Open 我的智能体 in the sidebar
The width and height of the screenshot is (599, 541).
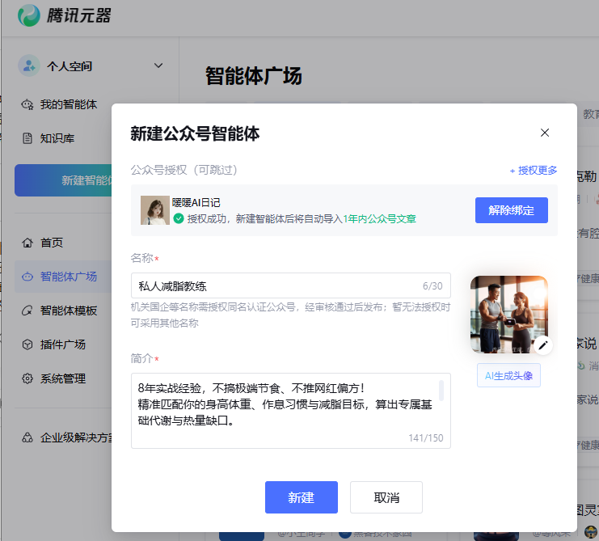click(x=68, y=104)
